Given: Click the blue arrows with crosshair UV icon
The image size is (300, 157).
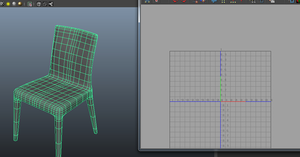Looking at the screenshot, I should pyautogui.click(x=203, y=1).
